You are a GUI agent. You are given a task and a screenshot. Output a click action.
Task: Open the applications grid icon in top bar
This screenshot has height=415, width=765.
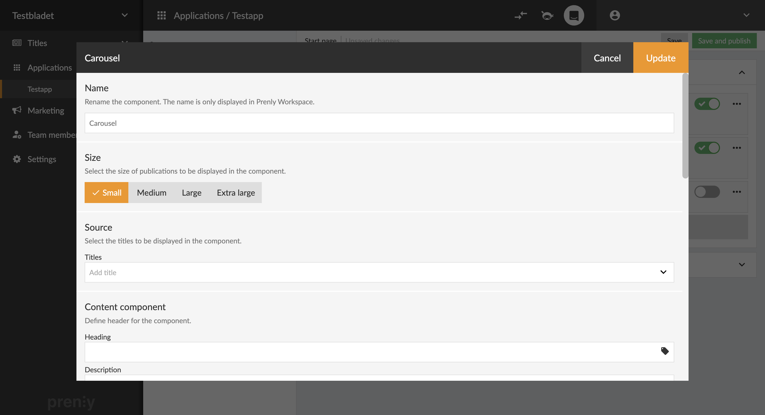161,15
